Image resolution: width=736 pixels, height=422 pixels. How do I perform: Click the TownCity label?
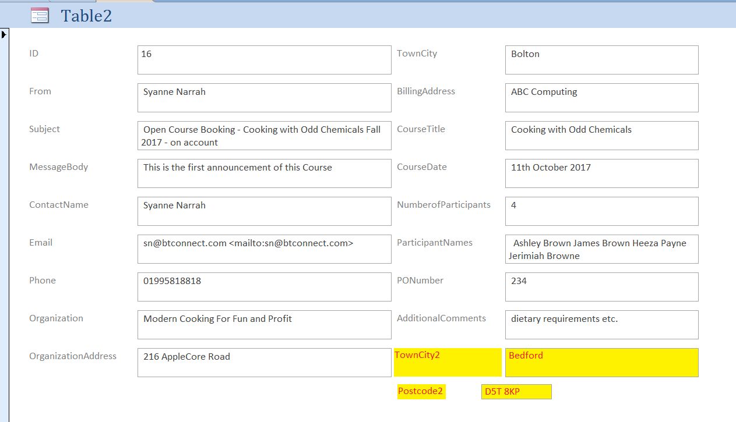[x=417, y=54]
